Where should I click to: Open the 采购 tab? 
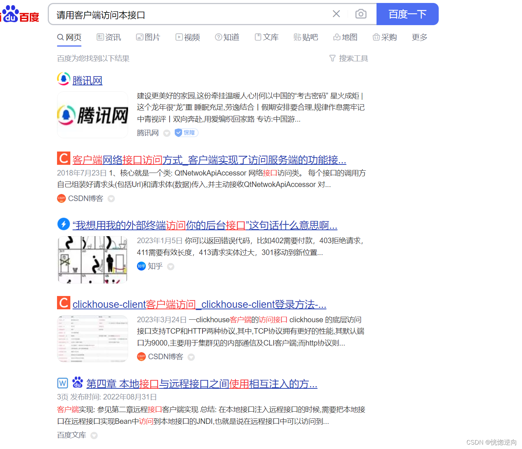[x=385, y=37]
